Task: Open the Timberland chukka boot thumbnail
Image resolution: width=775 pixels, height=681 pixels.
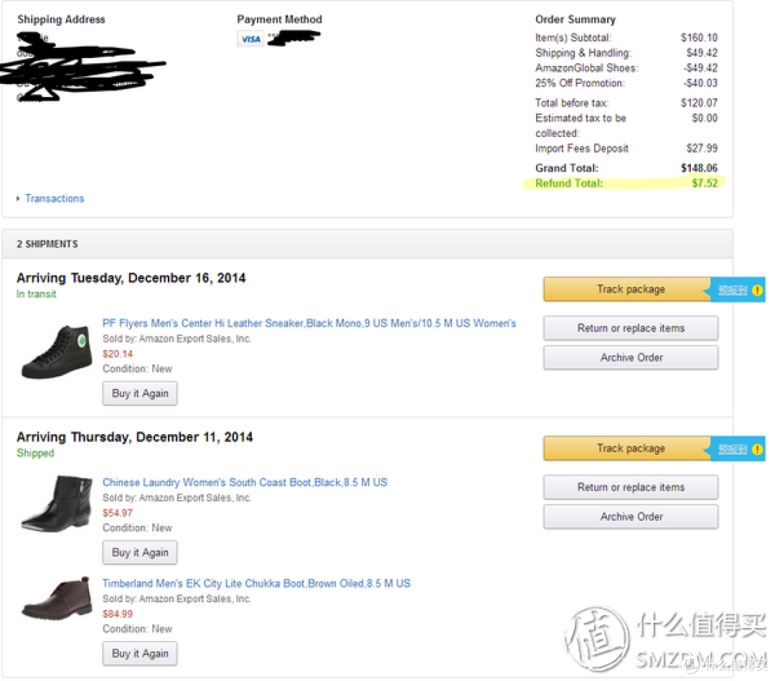Action: (57, 599)
